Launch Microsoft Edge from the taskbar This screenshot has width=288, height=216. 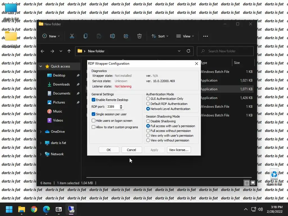pyautogui.click(x=46, y=209)
